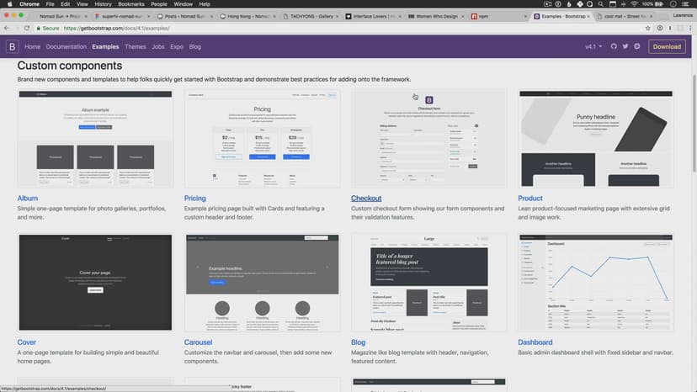Click the browser back arrow
This screenshot has width=697, height=392.
point(7,28)
